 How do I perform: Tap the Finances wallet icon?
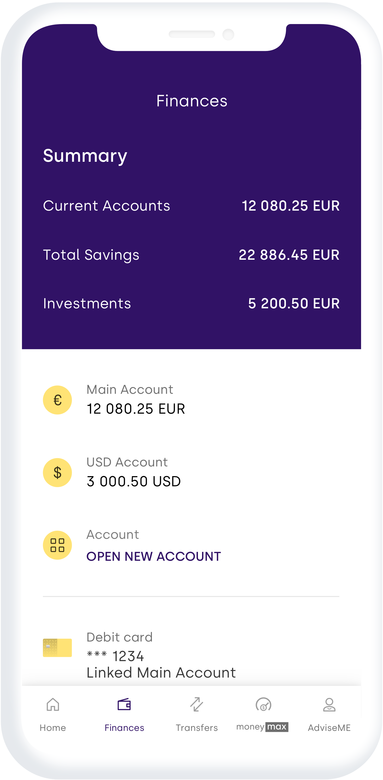coord(124,704)
